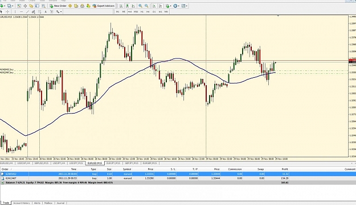Zoom out on the chart
Viewport: 356px width, 205px height.
tap(146, 6)
